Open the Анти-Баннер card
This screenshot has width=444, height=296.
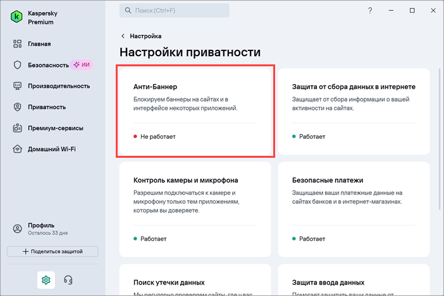pyautogui.click(x=195, y=111)
